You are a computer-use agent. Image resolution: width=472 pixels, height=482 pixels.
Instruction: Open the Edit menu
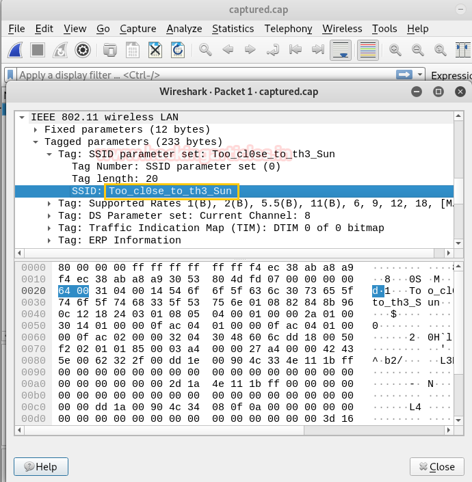click(x=44, y=29)
